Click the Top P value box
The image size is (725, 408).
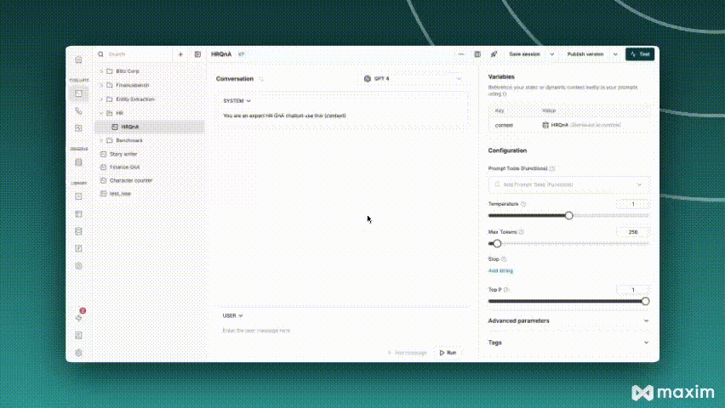[x=632, y=290]
